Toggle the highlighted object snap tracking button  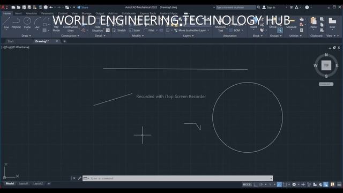point(279,184)
